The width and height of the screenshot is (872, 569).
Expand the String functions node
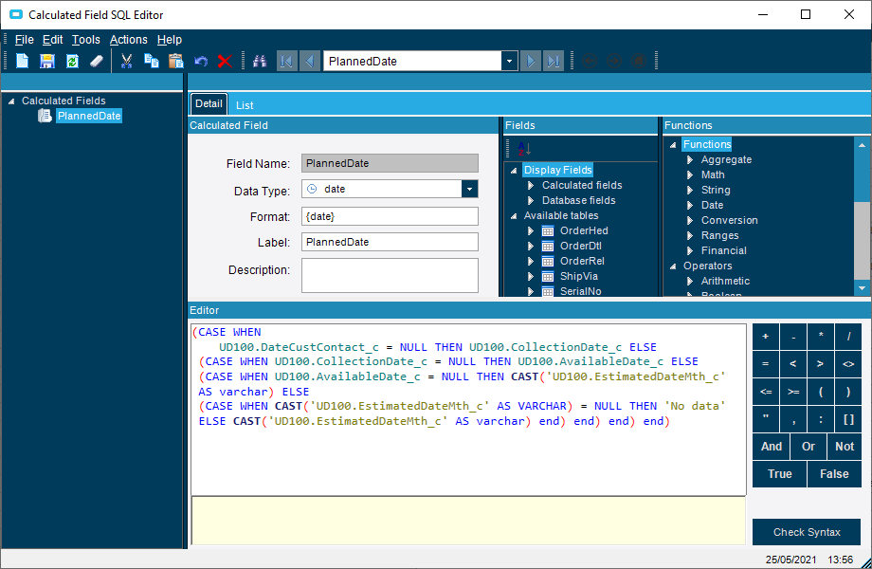click(690, 191)
